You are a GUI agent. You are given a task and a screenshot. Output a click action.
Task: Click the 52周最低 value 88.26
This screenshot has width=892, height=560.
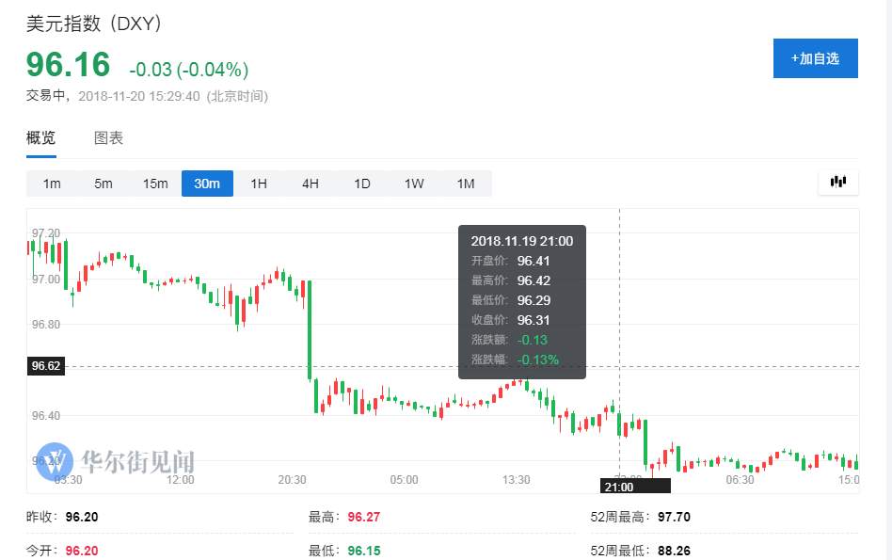pyautogui.click(x=674, y=551)
